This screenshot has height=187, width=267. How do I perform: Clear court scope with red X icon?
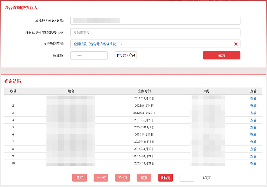pos(236,44)
